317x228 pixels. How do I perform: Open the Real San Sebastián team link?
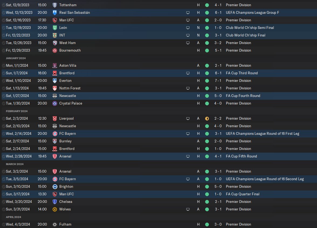pos(74,13)
